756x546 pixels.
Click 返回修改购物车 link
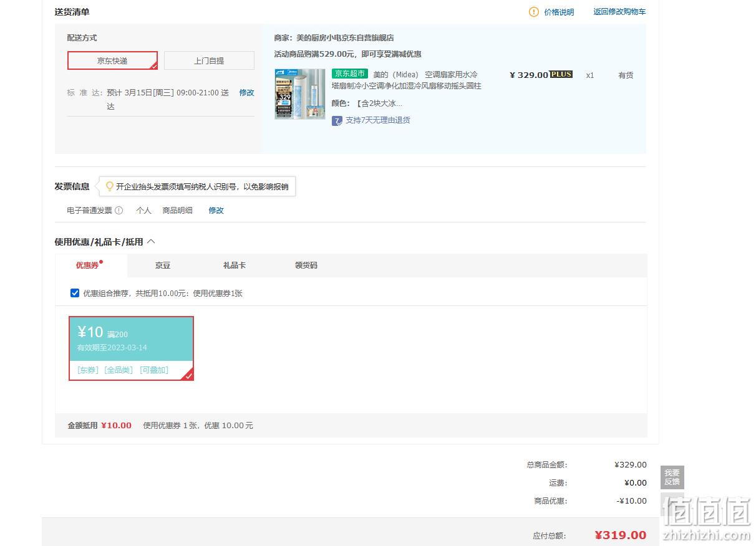point(619,12)
